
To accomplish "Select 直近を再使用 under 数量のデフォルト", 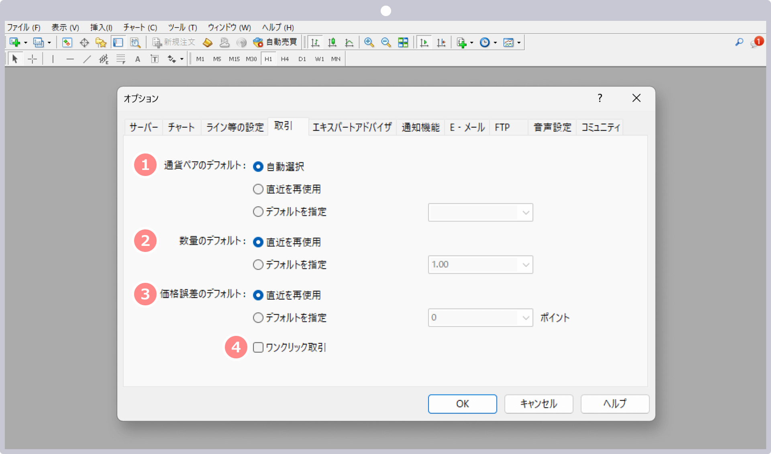I will tap(258, 242).
